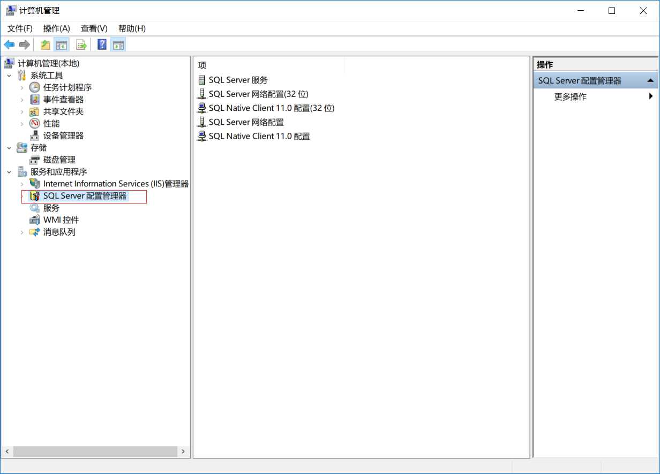Image resolution: width=660 pixels, height=474 pixels.
Task: Click the SQL Server 服务 list icon
Action: click(x=202, y=80)
